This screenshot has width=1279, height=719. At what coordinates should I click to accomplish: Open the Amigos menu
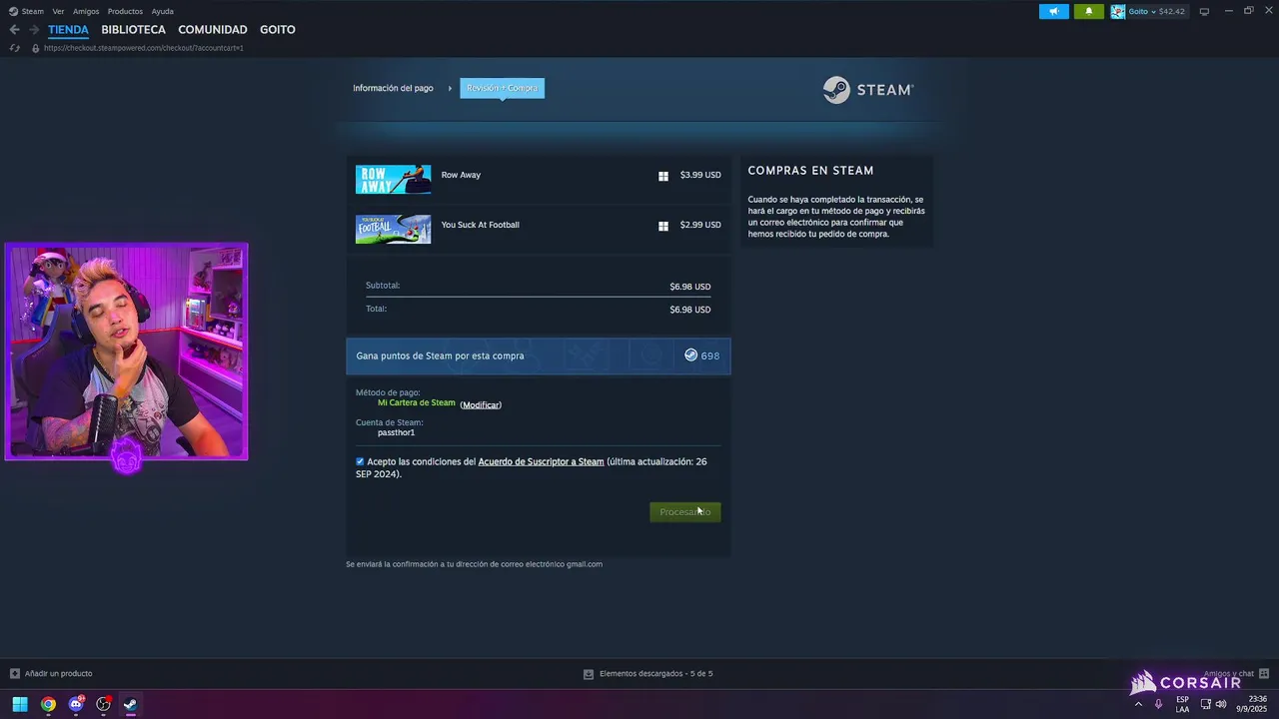(86, 11)
